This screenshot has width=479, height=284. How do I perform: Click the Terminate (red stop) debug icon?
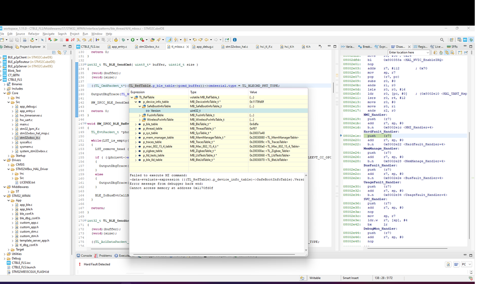coord(67,40)
